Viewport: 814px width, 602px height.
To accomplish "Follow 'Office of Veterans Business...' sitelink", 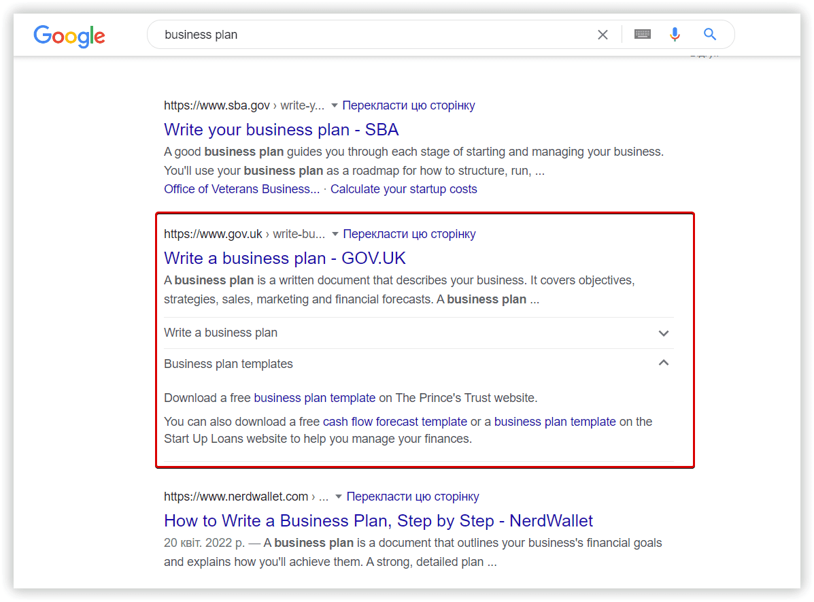I will click(x=241, y=189).
